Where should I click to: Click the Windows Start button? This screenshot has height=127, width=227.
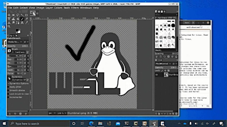(x=4, y=124)
